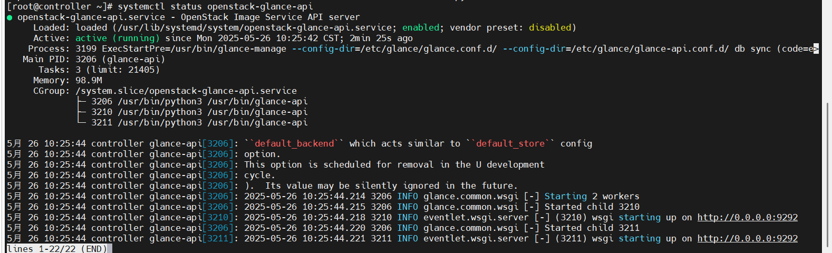
Task: Click the yellow 'disabled' vendor preset text
Action: pyautogui.click(x=550, y=27)
